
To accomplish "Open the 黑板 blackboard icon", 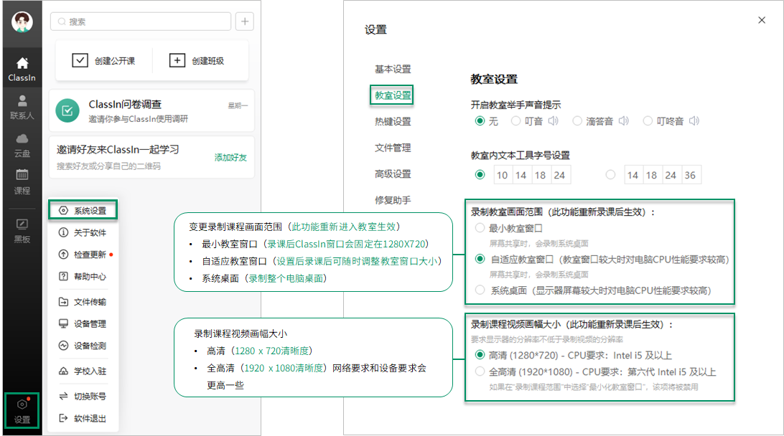I will click(22, 231).
